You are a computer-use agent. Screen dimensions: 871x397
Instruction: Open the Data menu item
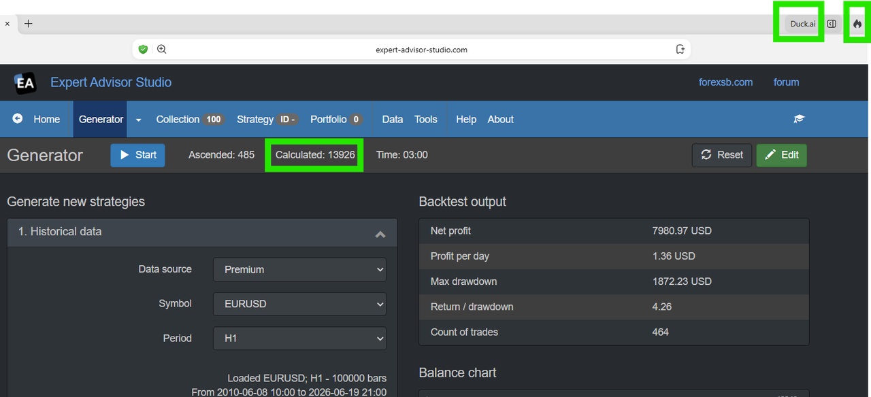pyautogui.click(x=393, y=119)
